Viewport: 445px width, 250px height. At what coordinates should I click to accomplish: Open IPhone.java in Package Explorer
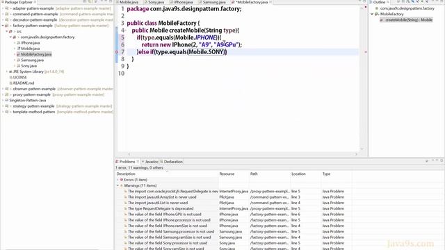[30, 43]
